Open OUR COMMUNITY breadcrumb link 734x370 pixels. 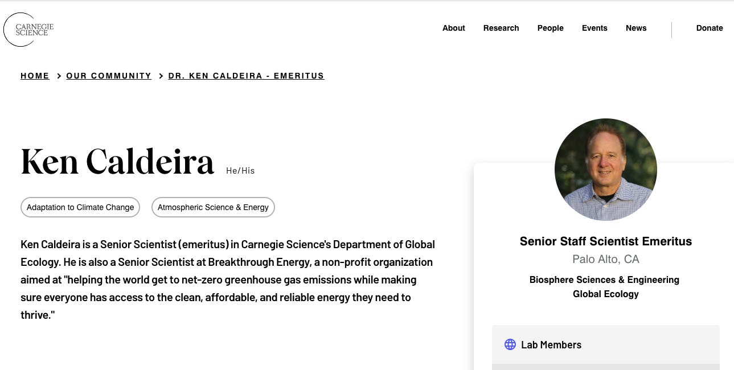(x=109, y=76)
